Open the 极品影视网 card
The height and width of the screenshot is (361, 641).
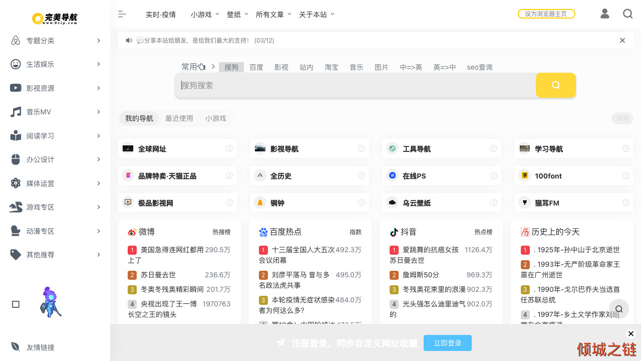click(x=177, y=203)
